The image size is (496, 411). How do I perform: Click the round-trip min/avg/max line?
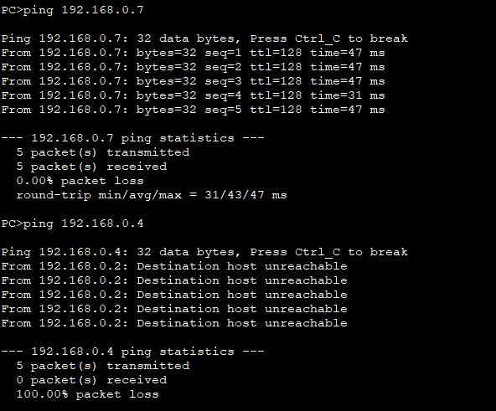152,195
